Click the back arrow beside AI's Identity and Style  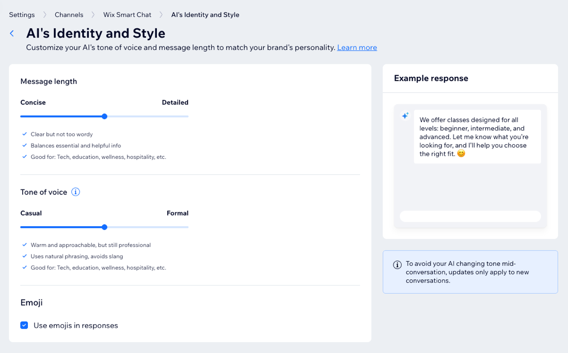click(11, 33)
